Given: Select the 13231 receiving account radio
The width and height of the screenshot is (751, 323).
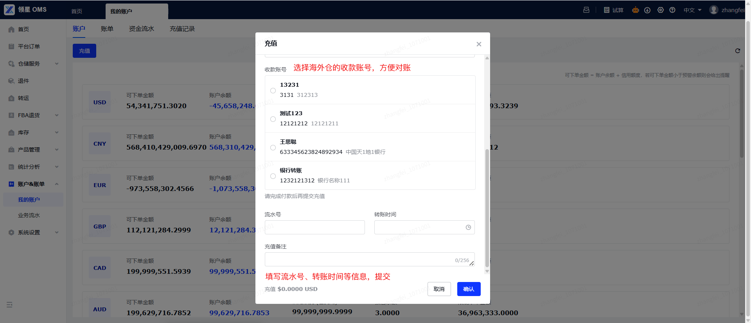Looking at the screenshot, I should [x=273, y=91].
